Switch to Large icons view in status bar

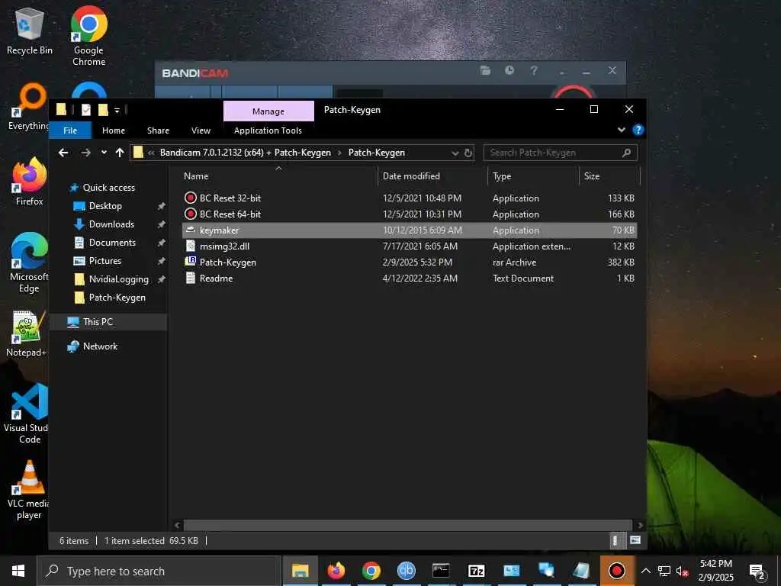coord(635,540)
